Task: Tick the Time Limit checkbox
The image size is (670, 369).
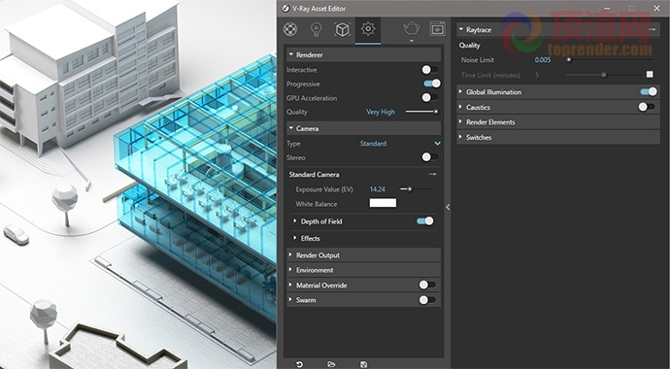Action: click(x=650, y=75)
